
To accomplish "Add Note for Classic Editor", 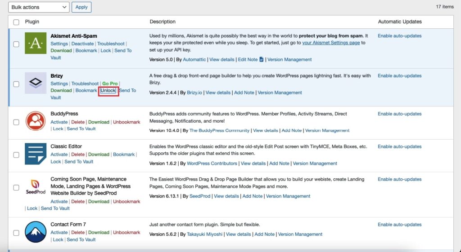I will 279,164.
